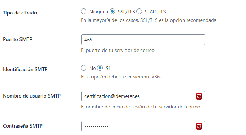Click the shield icon inside Contraseña SMTP field
Screen dimensions: 246x135
tap(199, 126)
